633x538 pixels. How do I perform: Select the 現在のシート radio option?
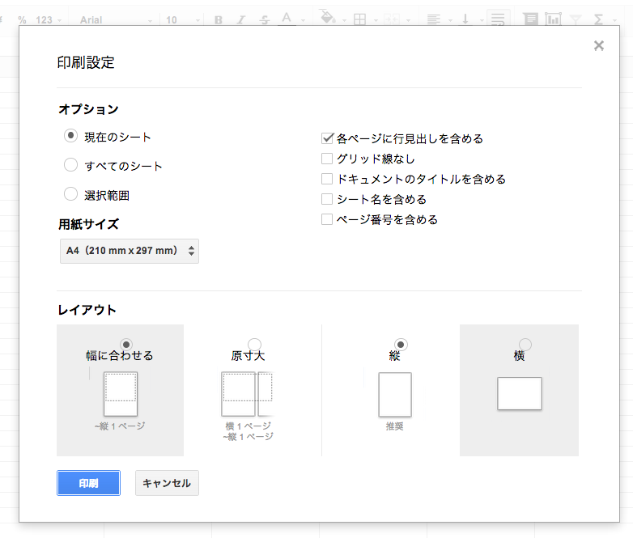pos(70,136)
